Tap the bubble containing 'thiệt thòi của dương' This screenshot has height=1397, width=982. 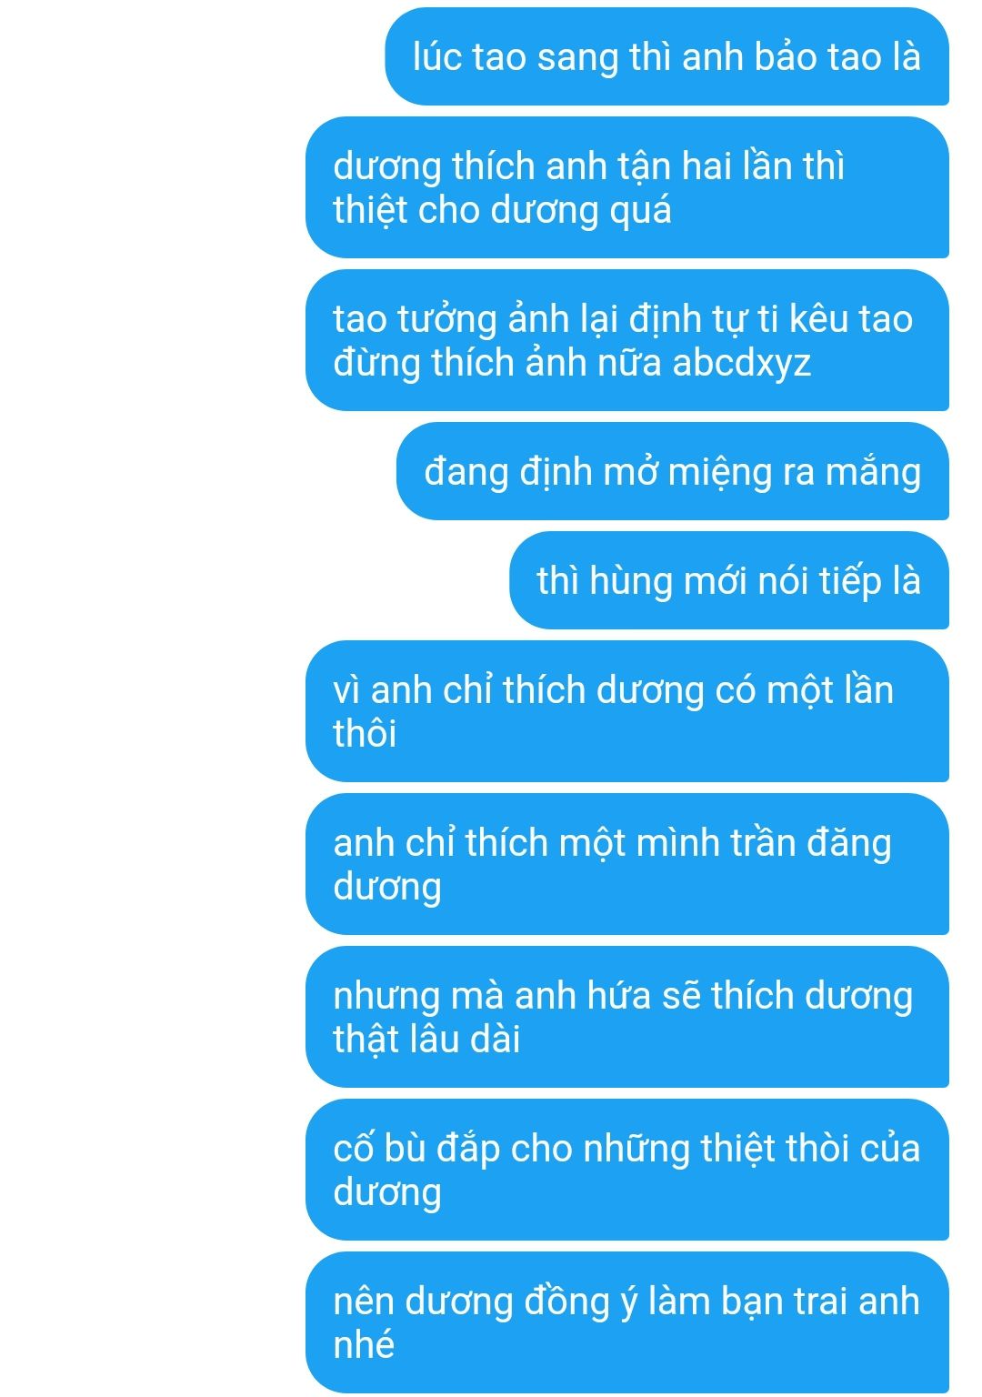(627, 1170)
